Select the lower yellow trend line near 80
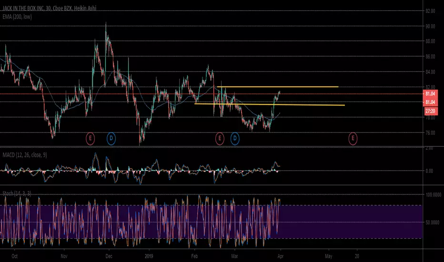 click(x=270, y=104)
